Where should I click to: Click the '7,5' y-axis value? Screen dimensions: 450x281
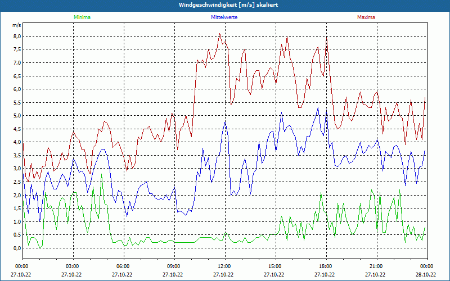[17, 49]
